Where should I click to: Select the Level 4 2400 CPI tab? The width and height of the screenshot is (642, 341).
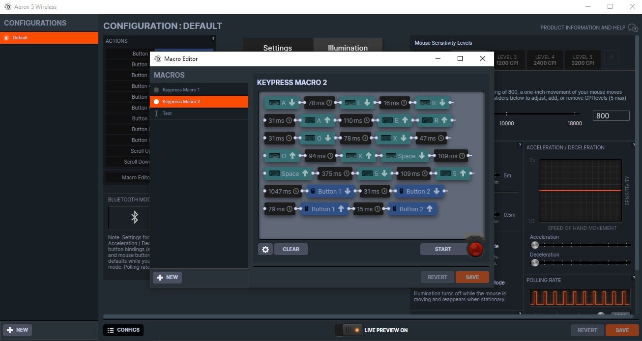click(x=545, y=60)
